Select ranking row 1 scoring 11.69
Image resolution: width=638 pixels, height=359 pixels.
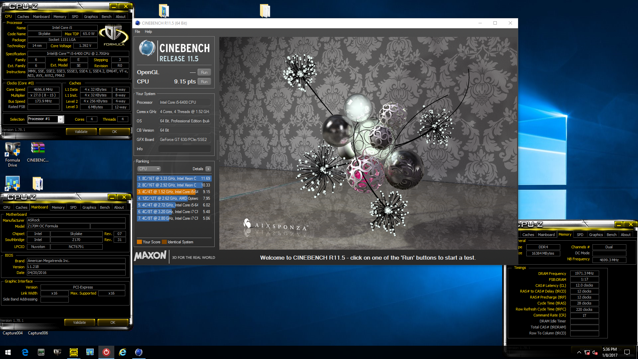point(174,179)
